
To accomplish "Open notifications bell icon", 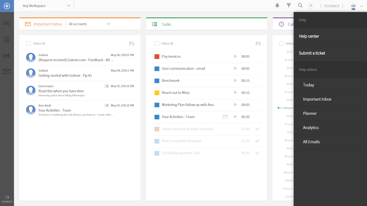I will click(x=277, y=5).
